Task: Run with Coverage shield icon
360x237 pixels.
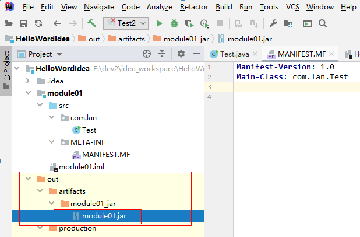Action: (189, 23)
